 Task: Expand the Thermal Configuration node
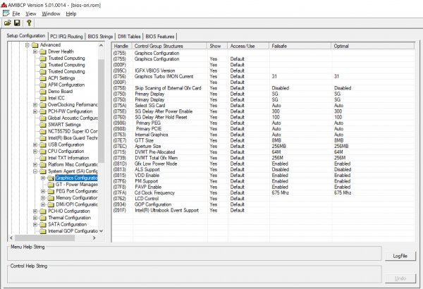pos(35,218)
